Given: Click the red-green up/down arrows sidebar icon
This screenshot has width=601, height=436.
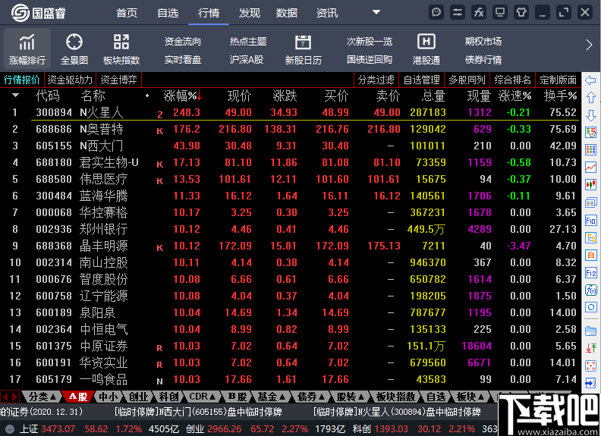Looking at the screenshot, I should (x=590, y=348).
